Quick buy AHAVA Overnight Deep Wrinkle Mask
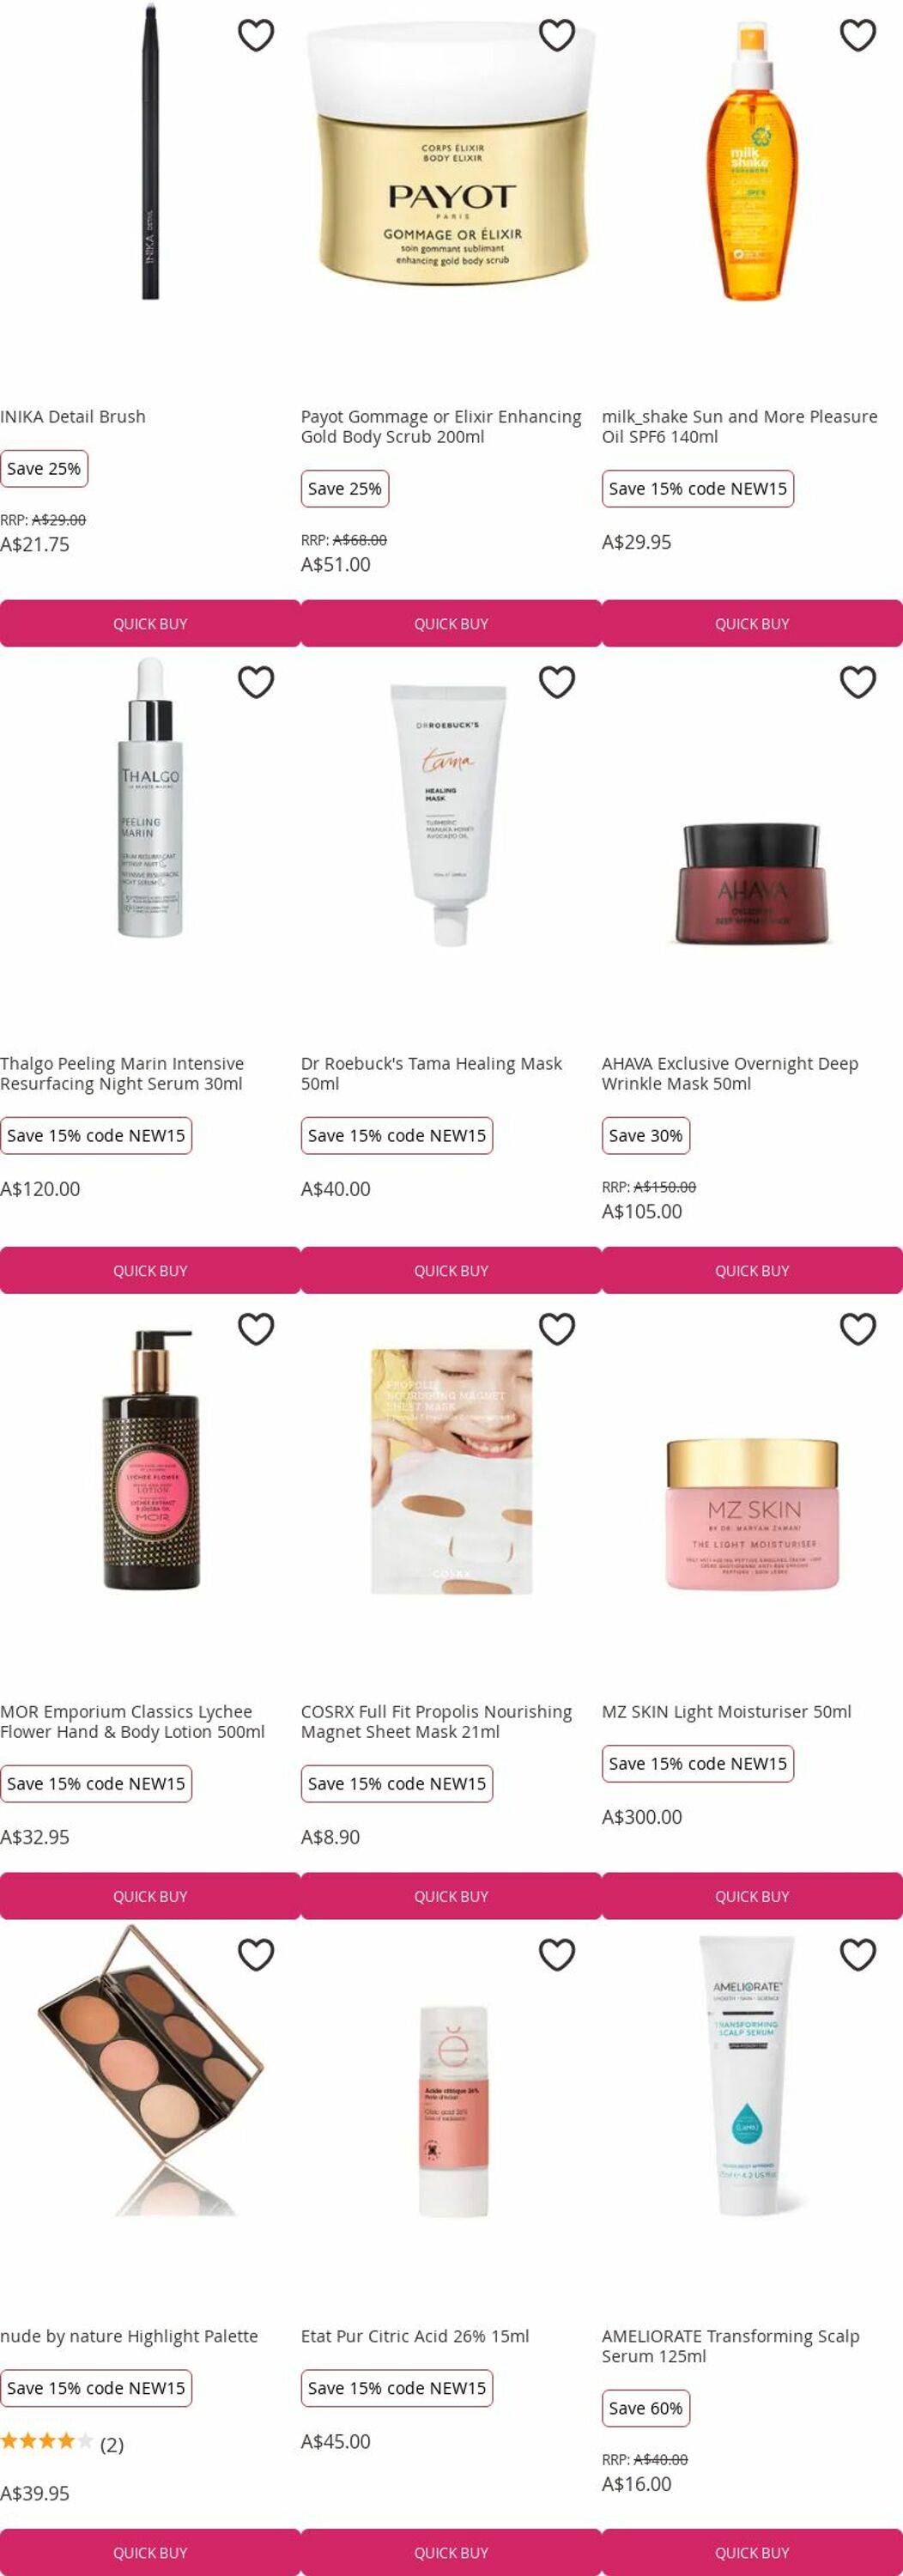903x2576 pixels. click(752, 1270)
